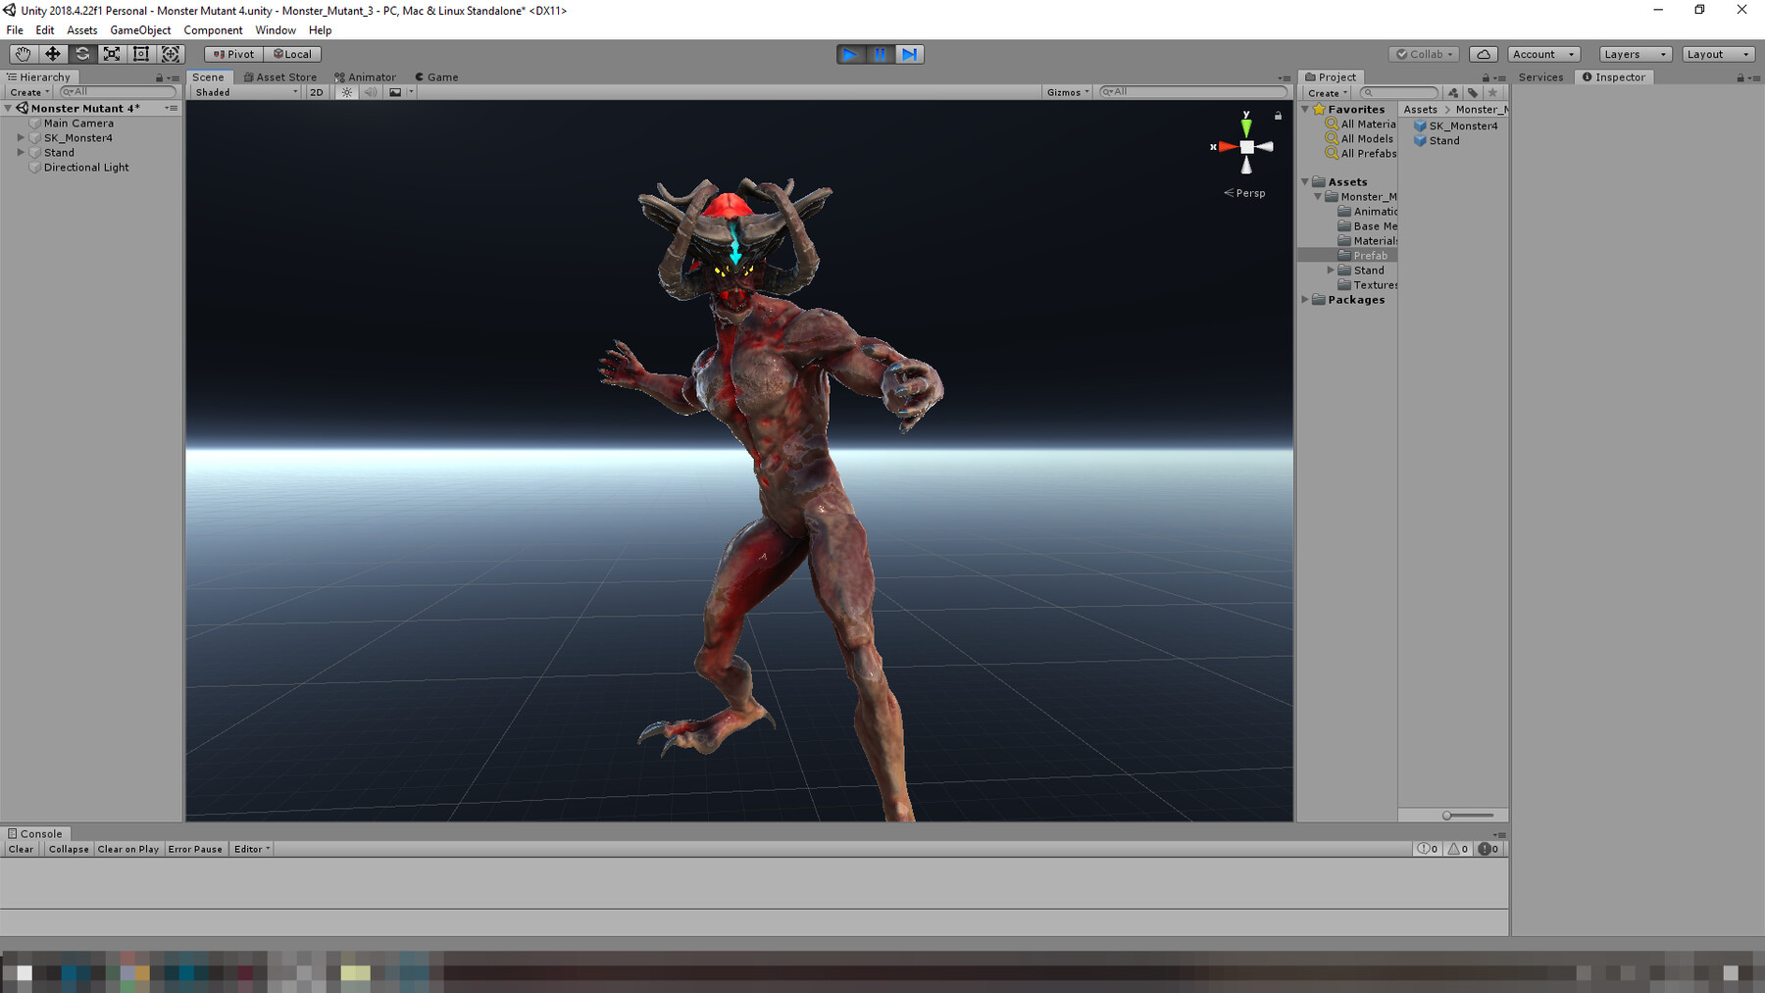
Task: Enable Clear on Play in Console
Action: pos(127,849)
